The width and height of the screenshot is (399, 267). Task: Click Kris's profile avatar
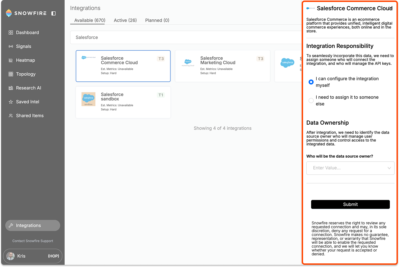tap(11, 256)
